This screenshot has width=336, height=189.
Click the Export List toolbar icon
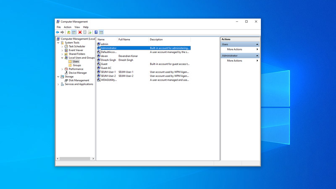(x=89, y=32)
